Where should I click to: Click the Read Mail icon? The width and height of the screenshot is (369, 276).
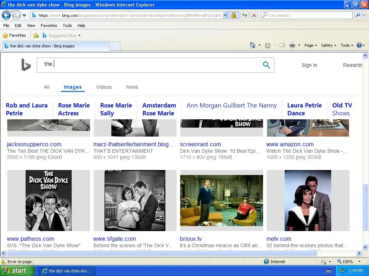282,45
